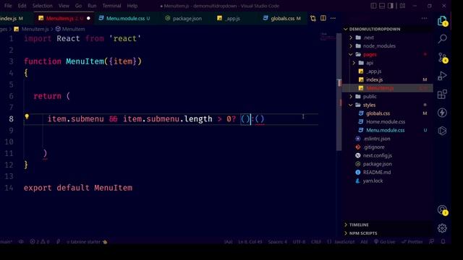Open Explorer panel More Actions ellipsis
Viewport: 463px width, 260px height.
tap(425, 18)
